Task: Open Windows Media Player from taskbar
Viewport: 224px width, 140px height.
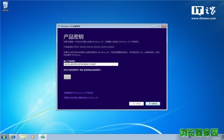Action: (32, 137)
